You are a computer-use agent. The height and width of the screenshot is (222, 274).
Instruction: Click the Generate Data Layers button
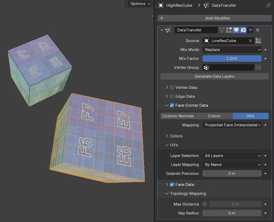(x=214, y=76)
